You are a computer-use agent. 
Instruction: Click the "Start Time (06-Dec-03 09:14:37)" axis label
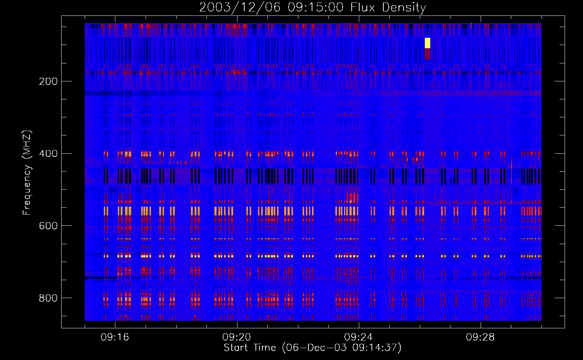[312, 348]
